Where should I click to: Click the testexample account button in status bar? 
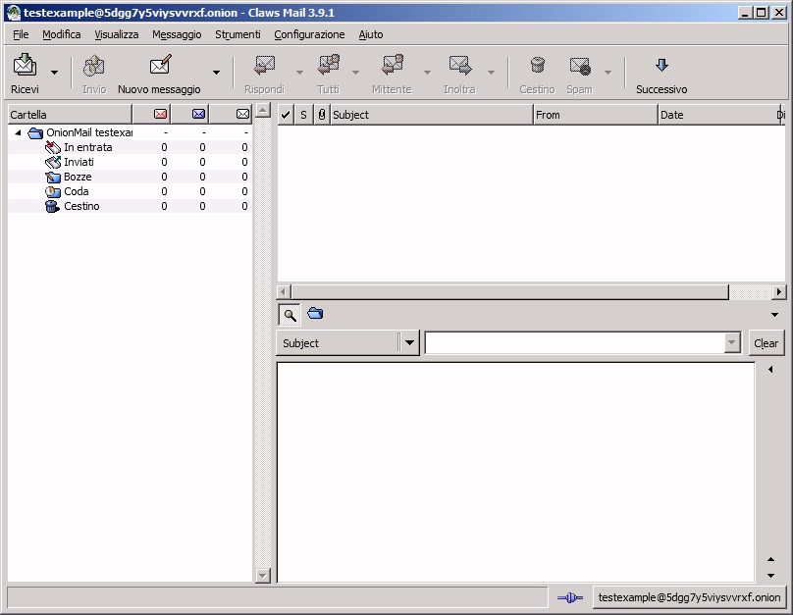[689, 596]
